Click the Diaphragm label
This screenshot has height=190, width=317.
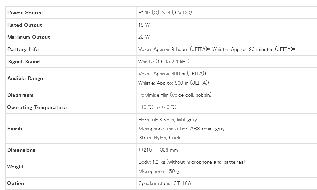point(20,95)
